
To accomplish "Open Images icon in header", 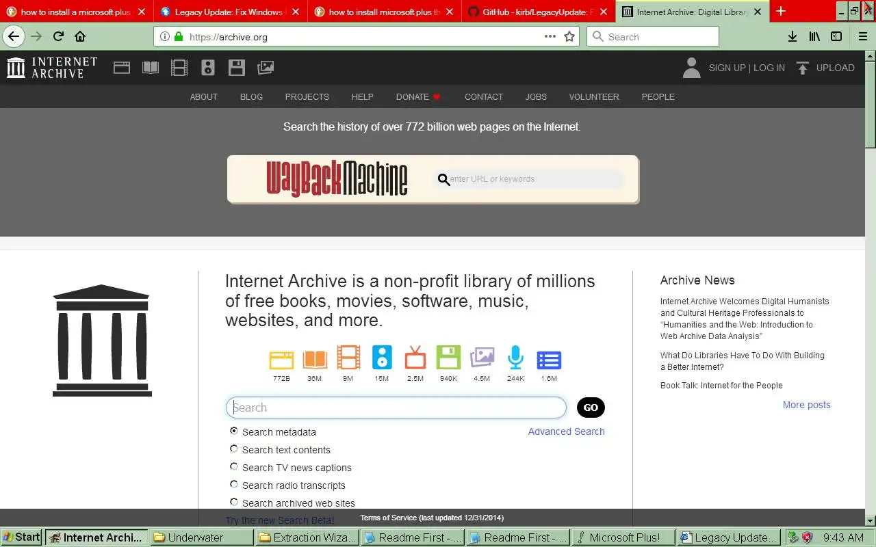I will point(266,68).
